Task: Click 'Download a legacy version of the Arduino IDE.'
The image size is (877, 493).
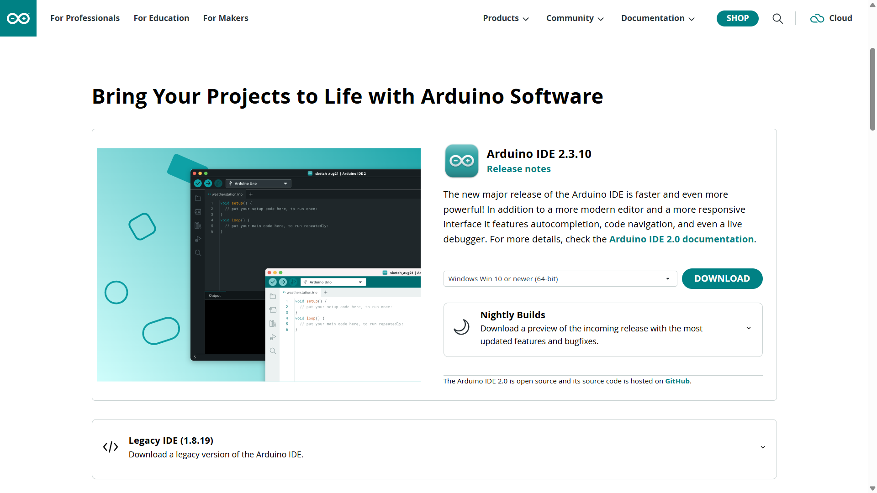Action: point(216,455)
